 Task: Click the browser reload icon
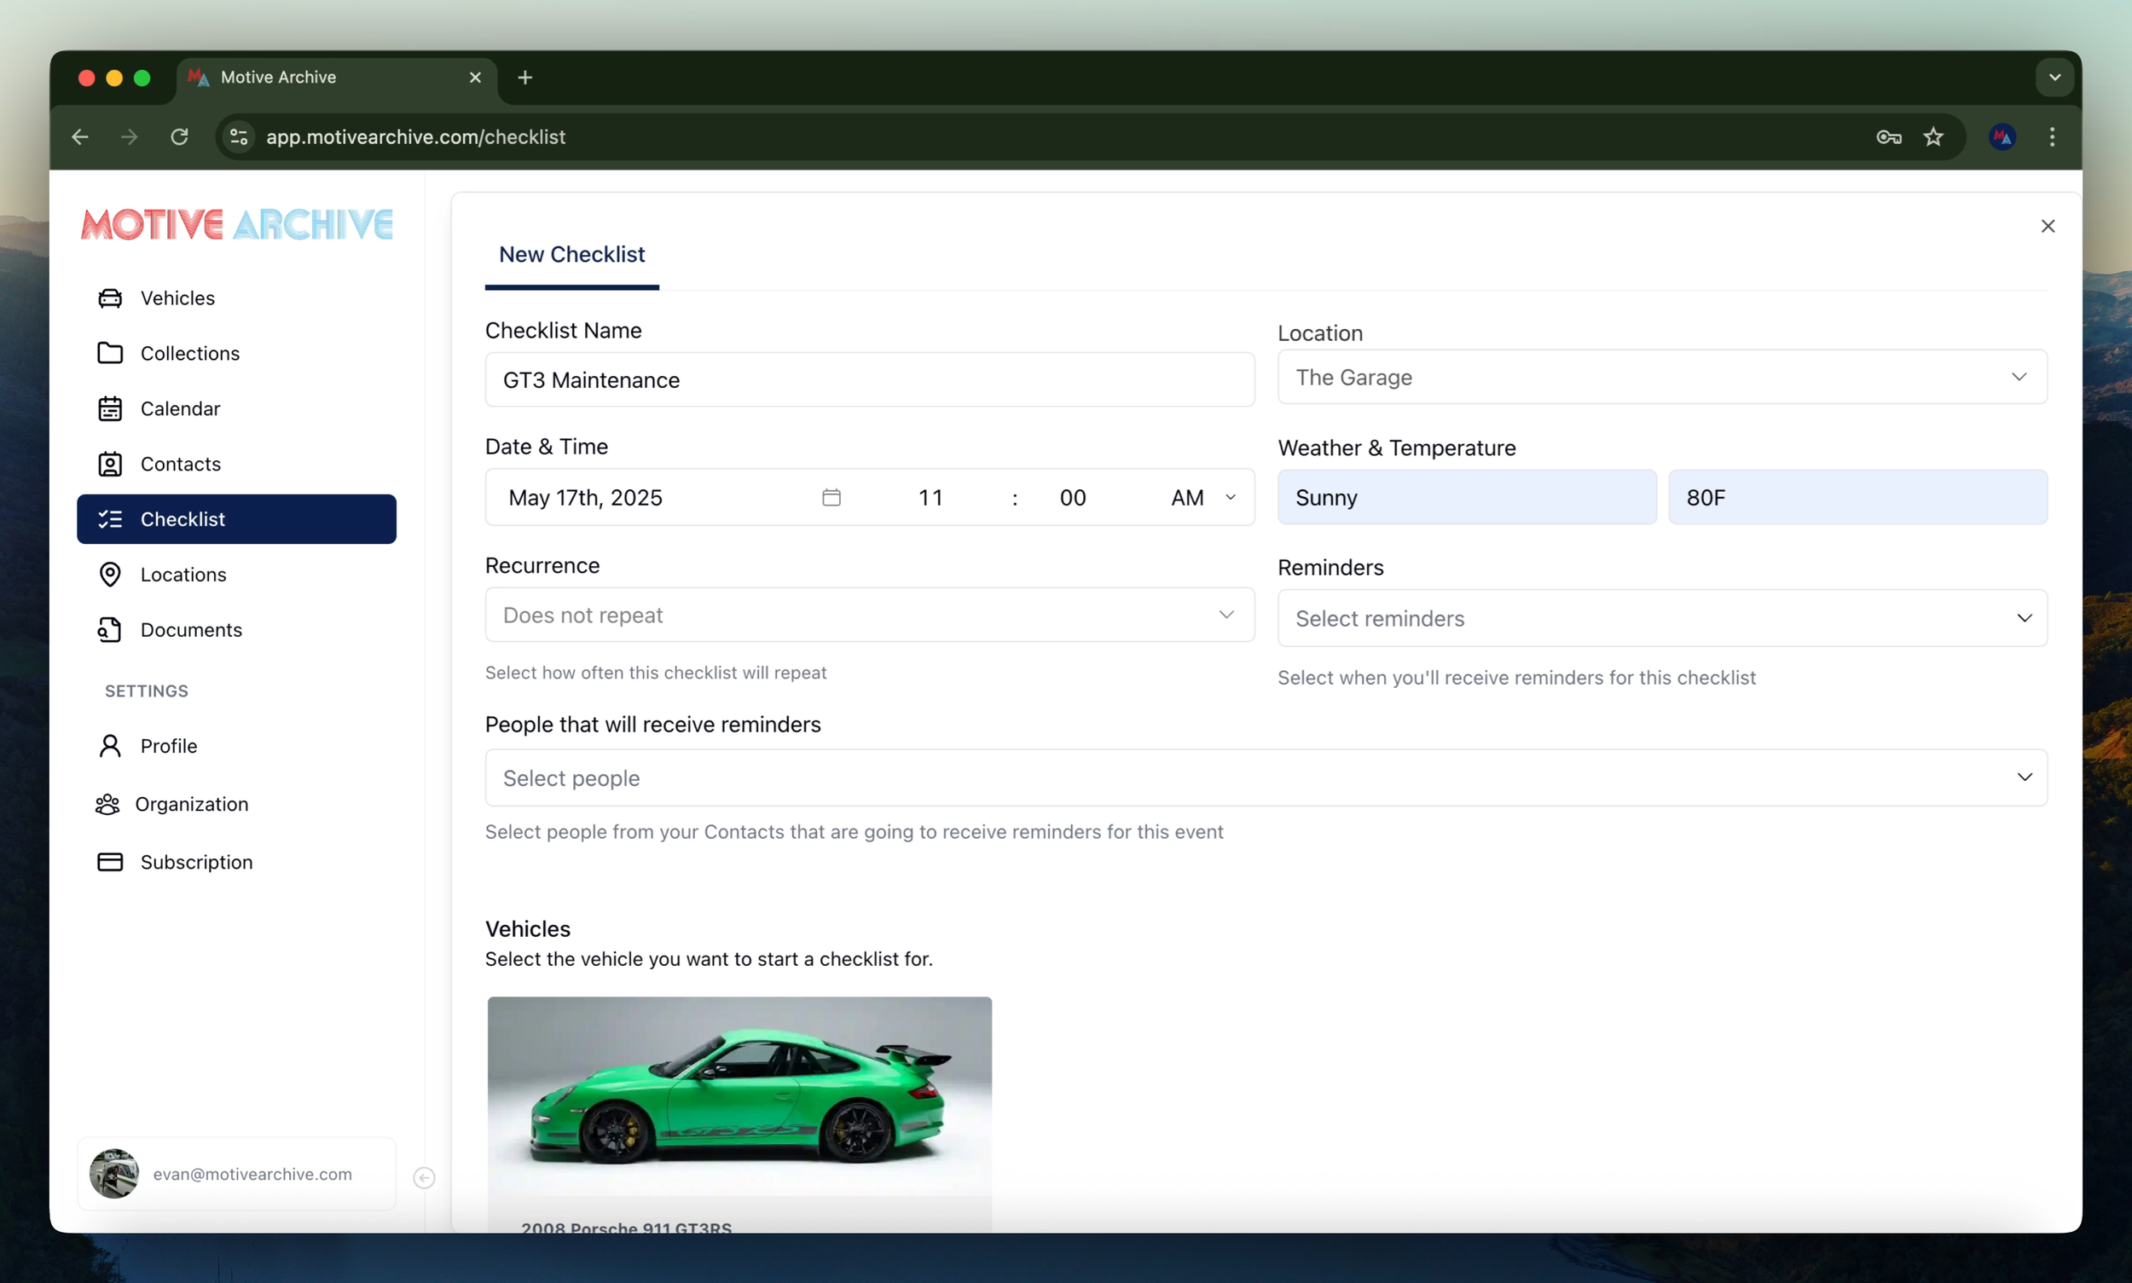pos(179,136)
